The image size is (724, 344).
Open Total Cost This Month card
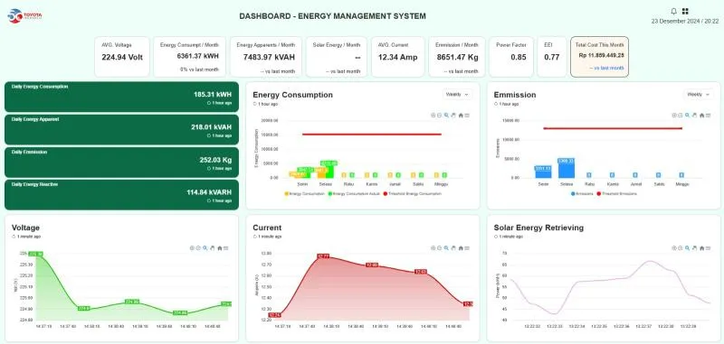tap(599, 57)
